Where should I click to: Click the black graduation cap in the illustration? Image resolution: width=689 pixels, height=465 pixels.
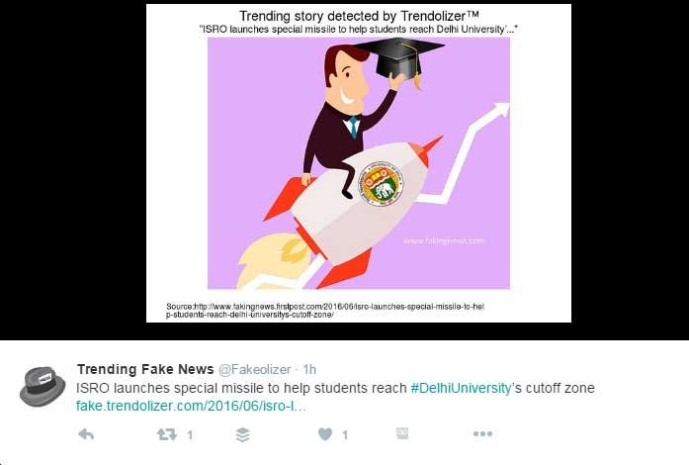398,58
